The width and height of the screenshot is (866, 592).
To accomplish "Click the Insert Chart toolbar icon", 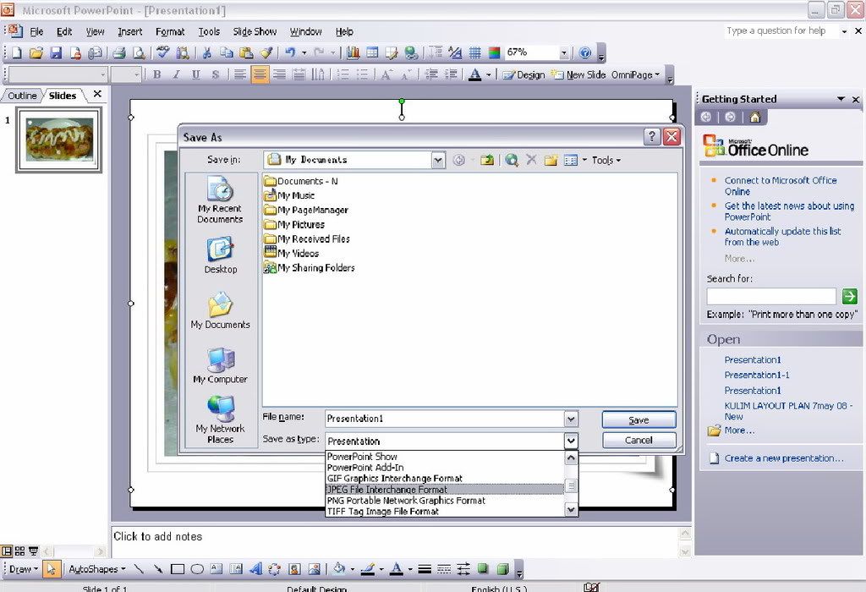I will (x=353, y=53).
